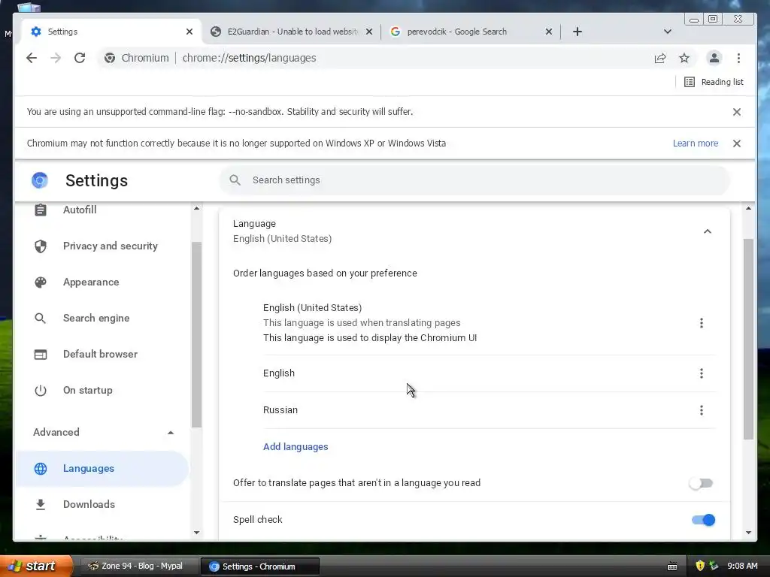Screen dimensions: 770x577
Task: Open the Chromium three-dot main menu
Action: (x=738, y=58)
